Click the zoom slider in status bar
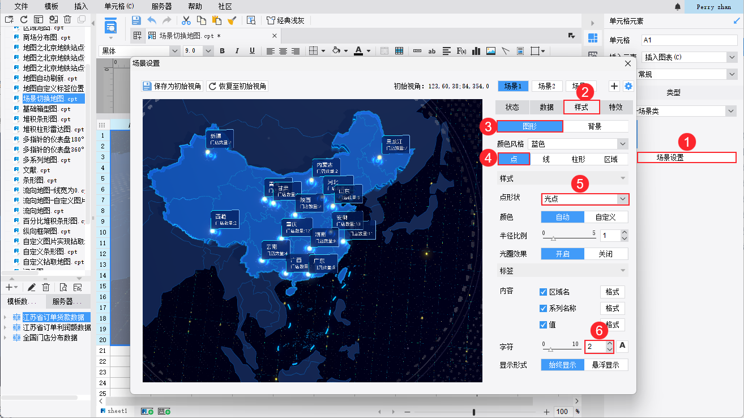The height and width of the screenshot is (418, 744). click(x=474, y=412)
